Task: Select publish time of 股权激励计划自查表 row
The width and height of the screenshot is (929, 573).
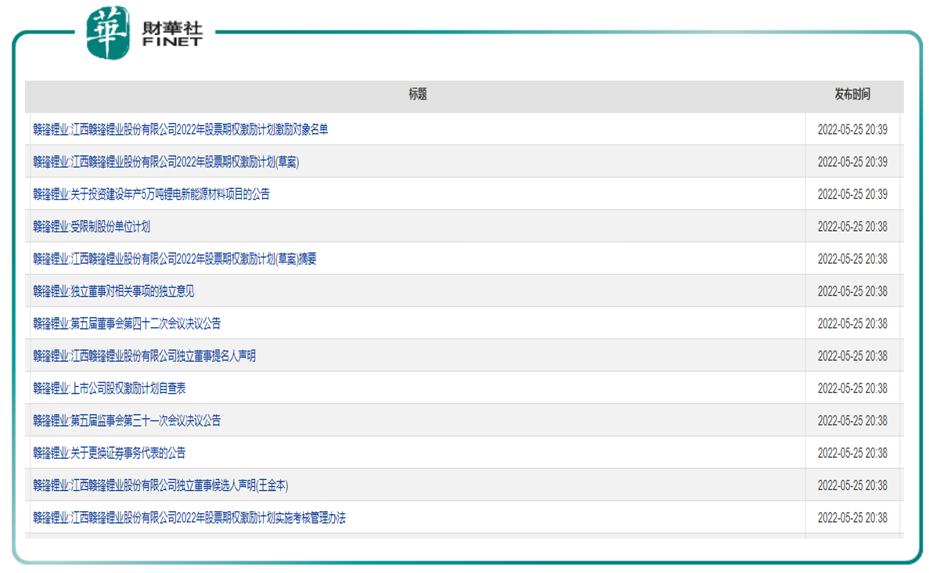Action: tap(852, 389)
